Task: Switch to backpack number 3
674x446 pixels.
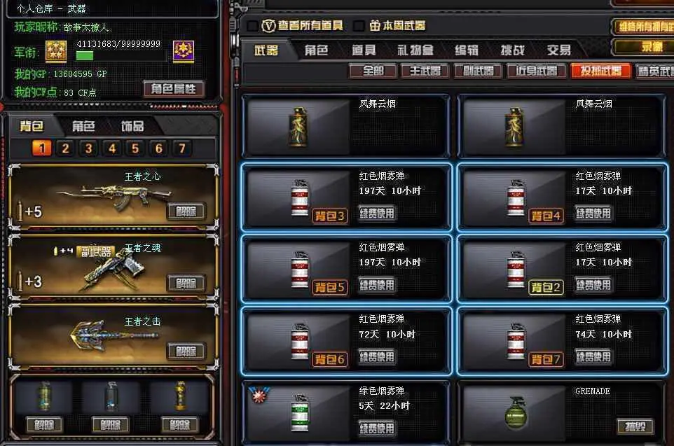Action: click(x=88, y=148)
